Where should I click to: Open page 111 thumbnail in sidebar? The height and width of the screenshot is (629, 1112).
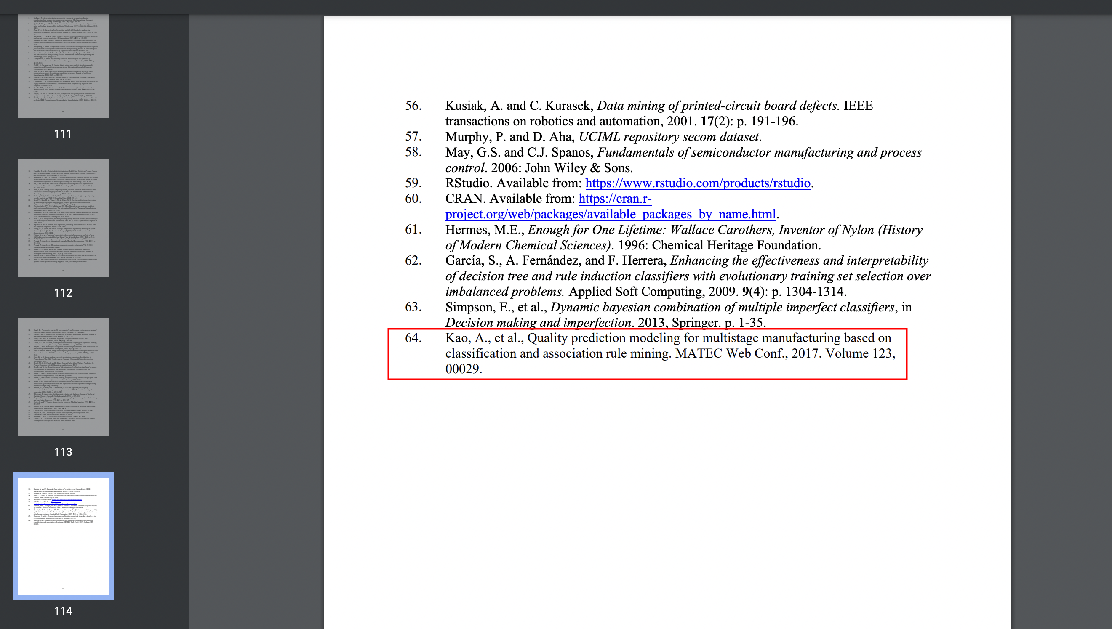point(63,66)
